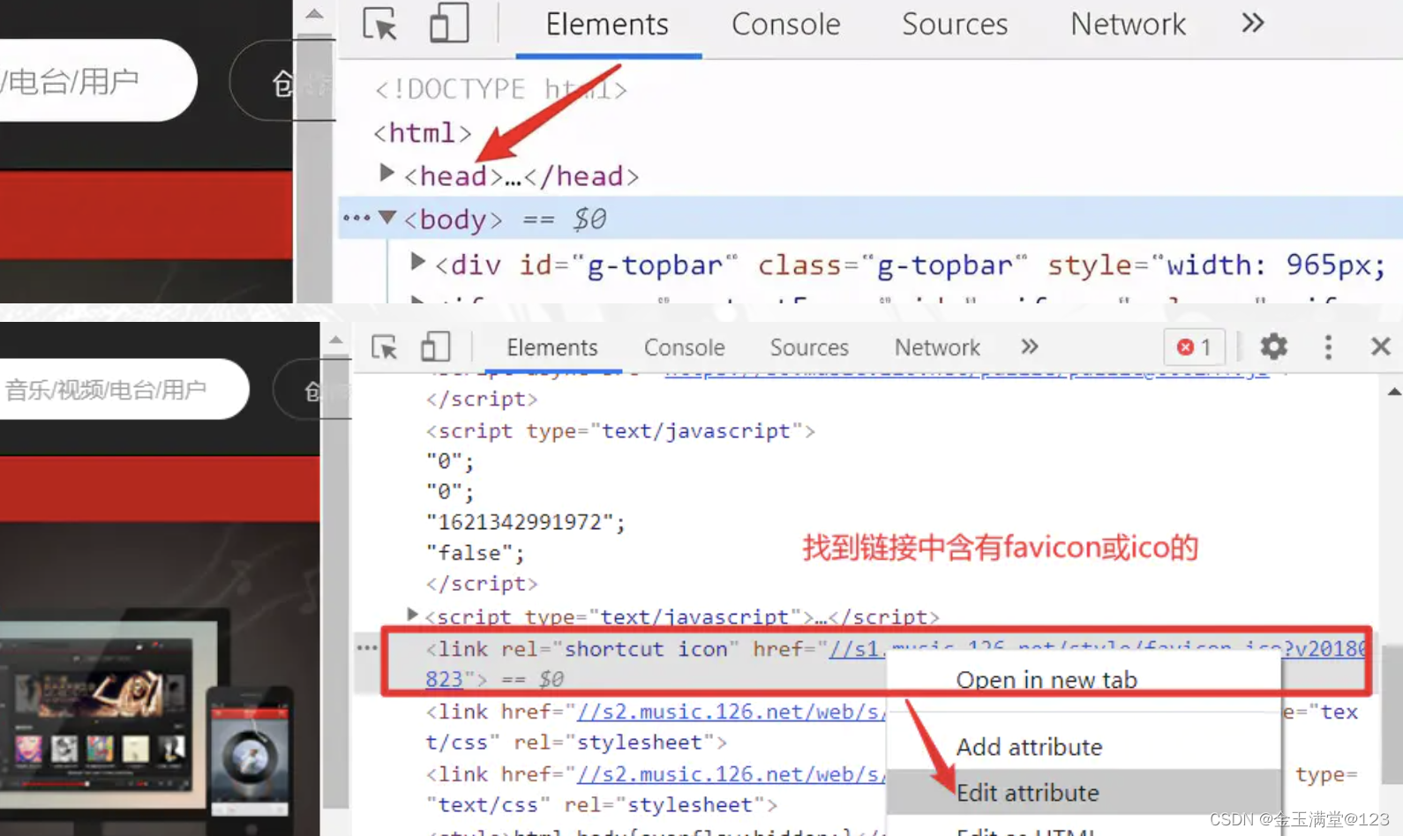Select the script type text/javascript opening tag

coord(620,431)
